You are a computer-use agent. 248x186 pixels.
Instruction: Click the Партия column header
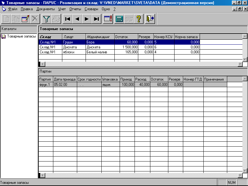tap(46, 79)
